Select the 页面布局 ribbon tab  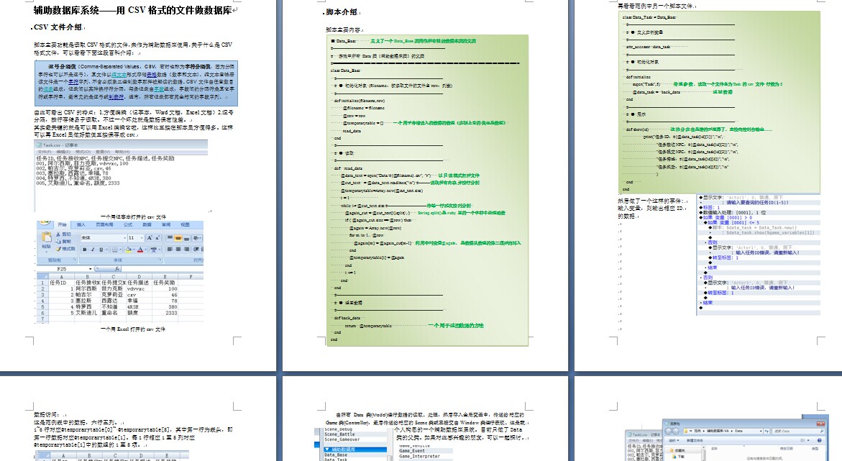click(105, 224)
